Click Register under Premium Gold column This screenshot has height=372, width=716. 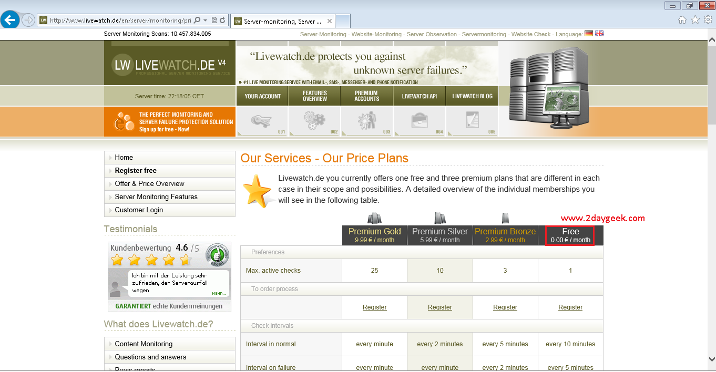pyautogui.click(x=375, y=307)
